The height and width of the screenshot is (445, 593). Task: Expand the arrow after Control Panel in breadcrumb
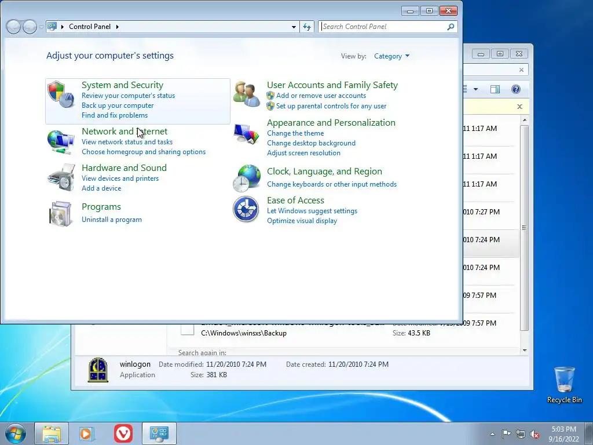pyautogui.click(x=117, y=27)
